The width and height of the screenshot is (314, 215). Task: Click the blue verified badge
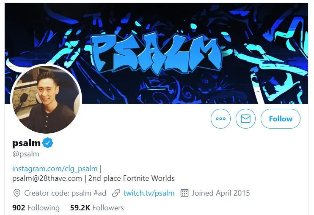click(x=48, y=143)
